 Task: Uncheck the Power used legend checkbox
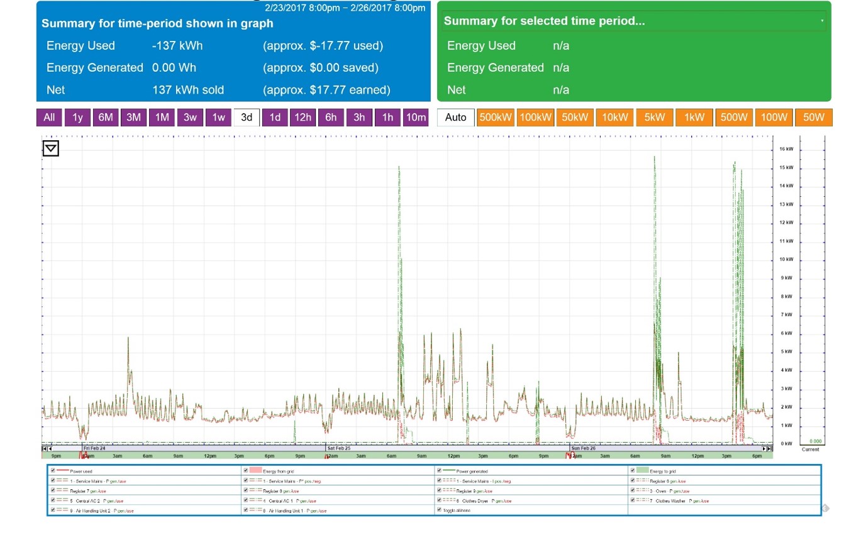(x=53, y=470)
